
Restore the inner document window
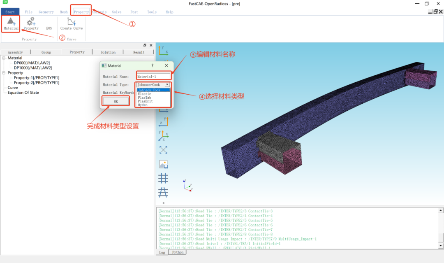point(435,12)
